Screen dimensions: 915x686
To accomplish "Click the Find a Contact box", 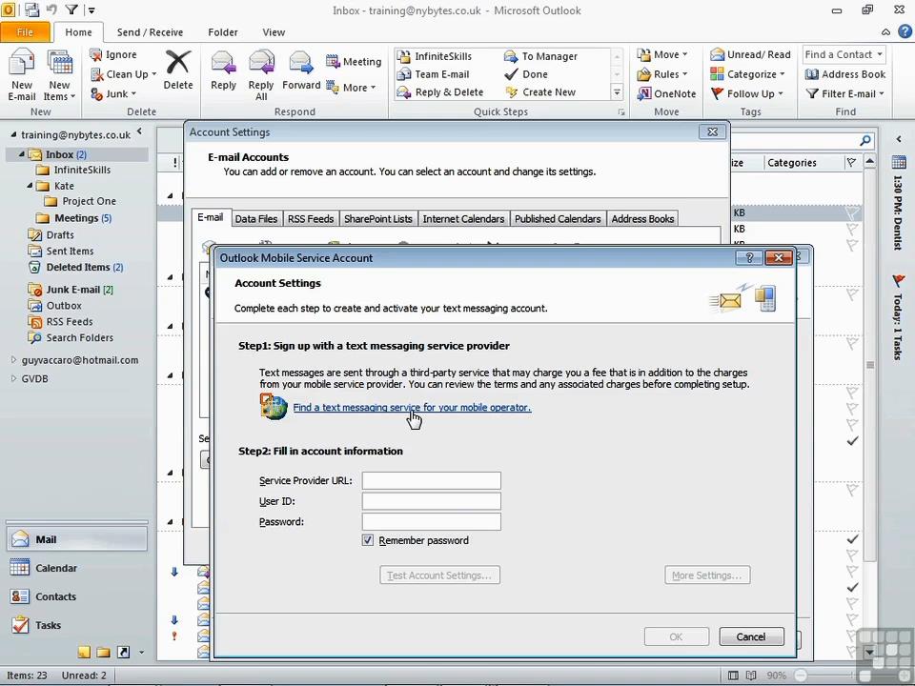I will (x=844, y=55).
